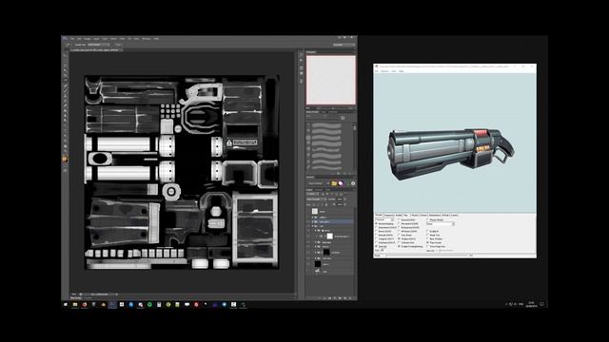Select the open document tab in Photoshop
This screenshot has height=342, width=609.
pos(95,50)
